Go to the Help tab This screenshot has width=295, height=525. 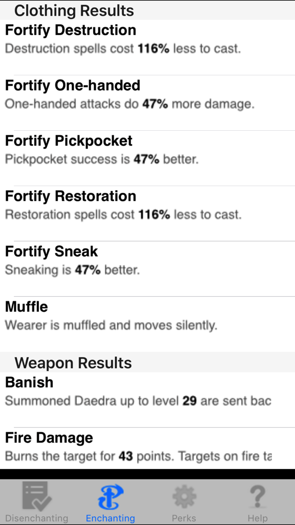click(x=258, y=502)
